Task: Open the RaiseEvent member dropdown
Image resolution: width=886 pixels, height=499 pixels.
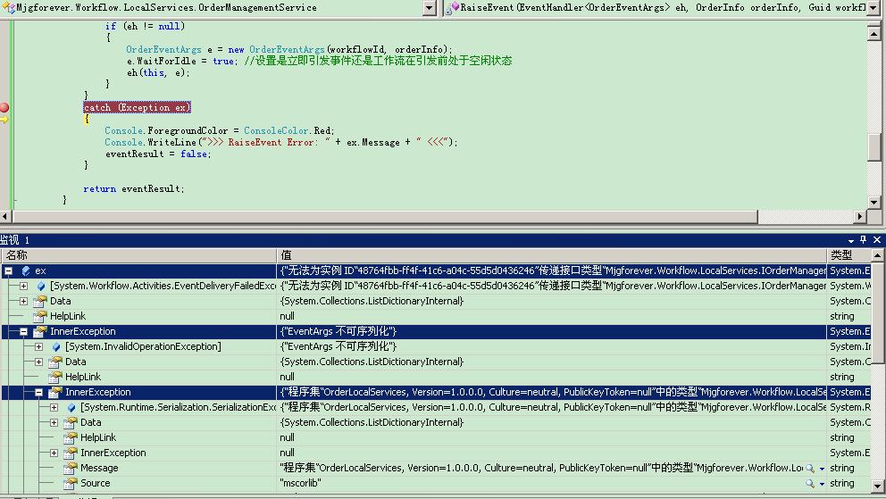Action: click(876, 8)
